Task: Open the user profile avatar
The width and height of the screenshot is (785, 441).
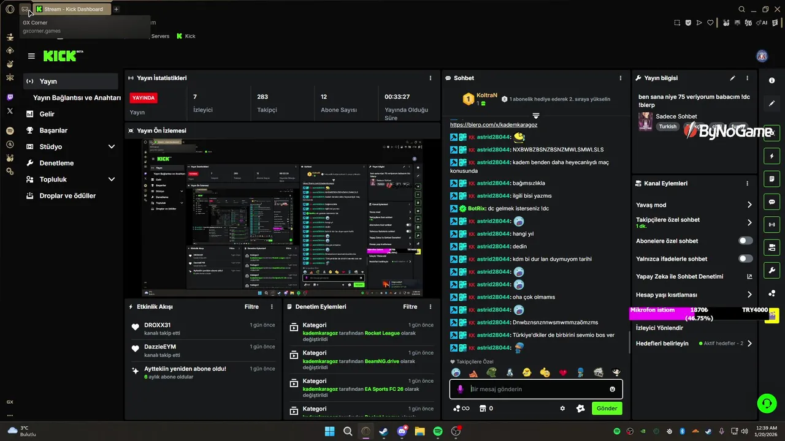Action: coord(762,56)
